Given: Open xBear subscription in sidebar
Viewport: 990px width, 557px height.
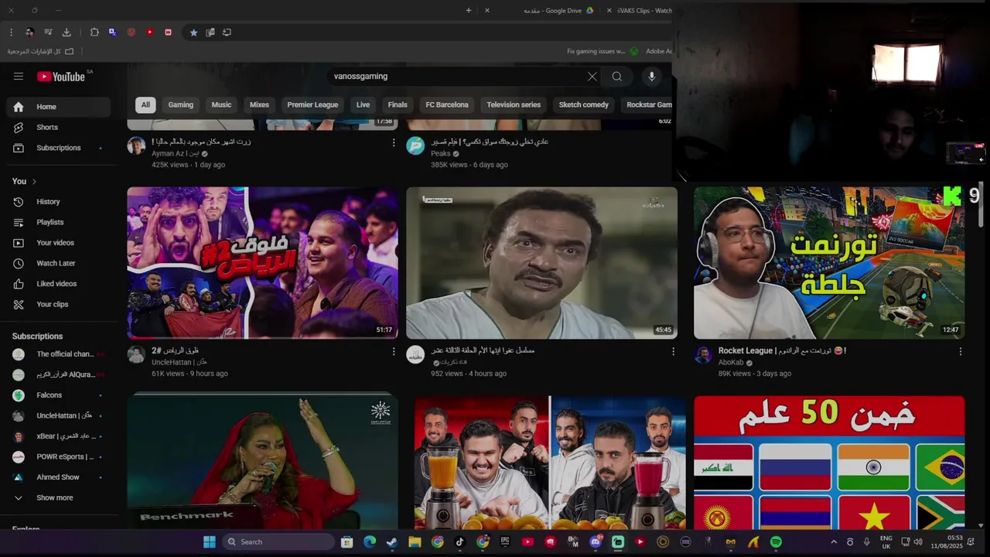Looking at the screenshot, I should click(x=59, y=436).
